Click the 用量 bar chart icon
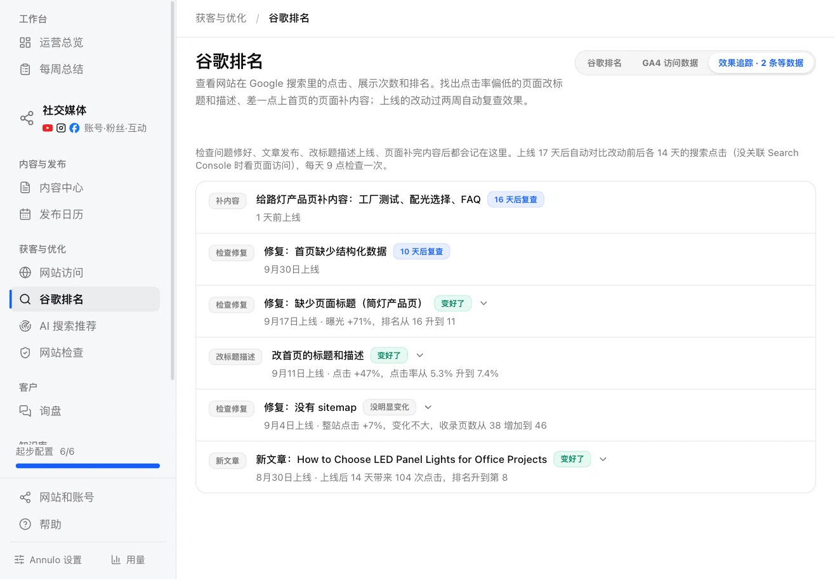 point(116,560)
